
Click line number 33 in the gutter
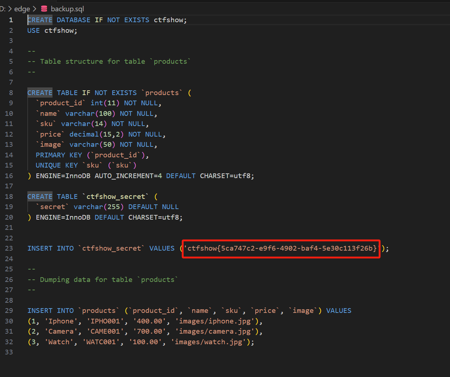point(9,352)
